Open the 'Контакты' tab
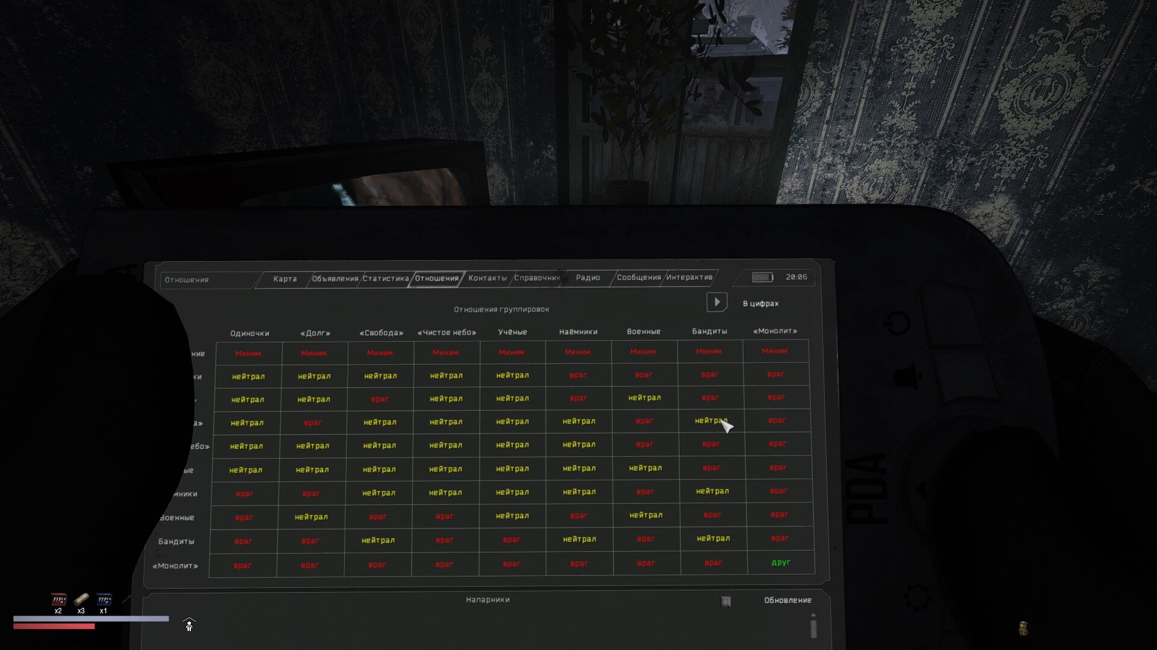The image size is (1157, 650). pos(488,278)
